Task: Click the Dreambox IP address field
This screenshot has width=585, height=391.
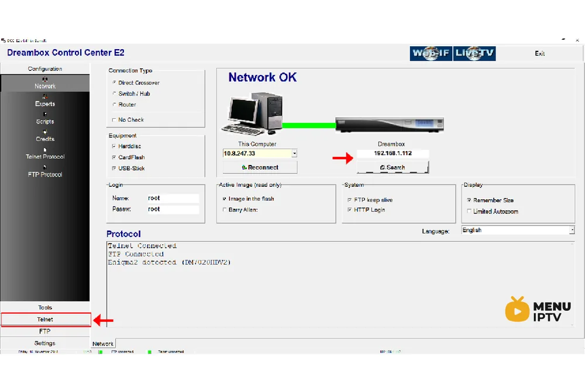Action: coord(393,153)
